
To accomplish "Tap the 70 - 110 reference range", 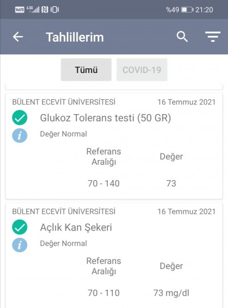I will [104, 293].
